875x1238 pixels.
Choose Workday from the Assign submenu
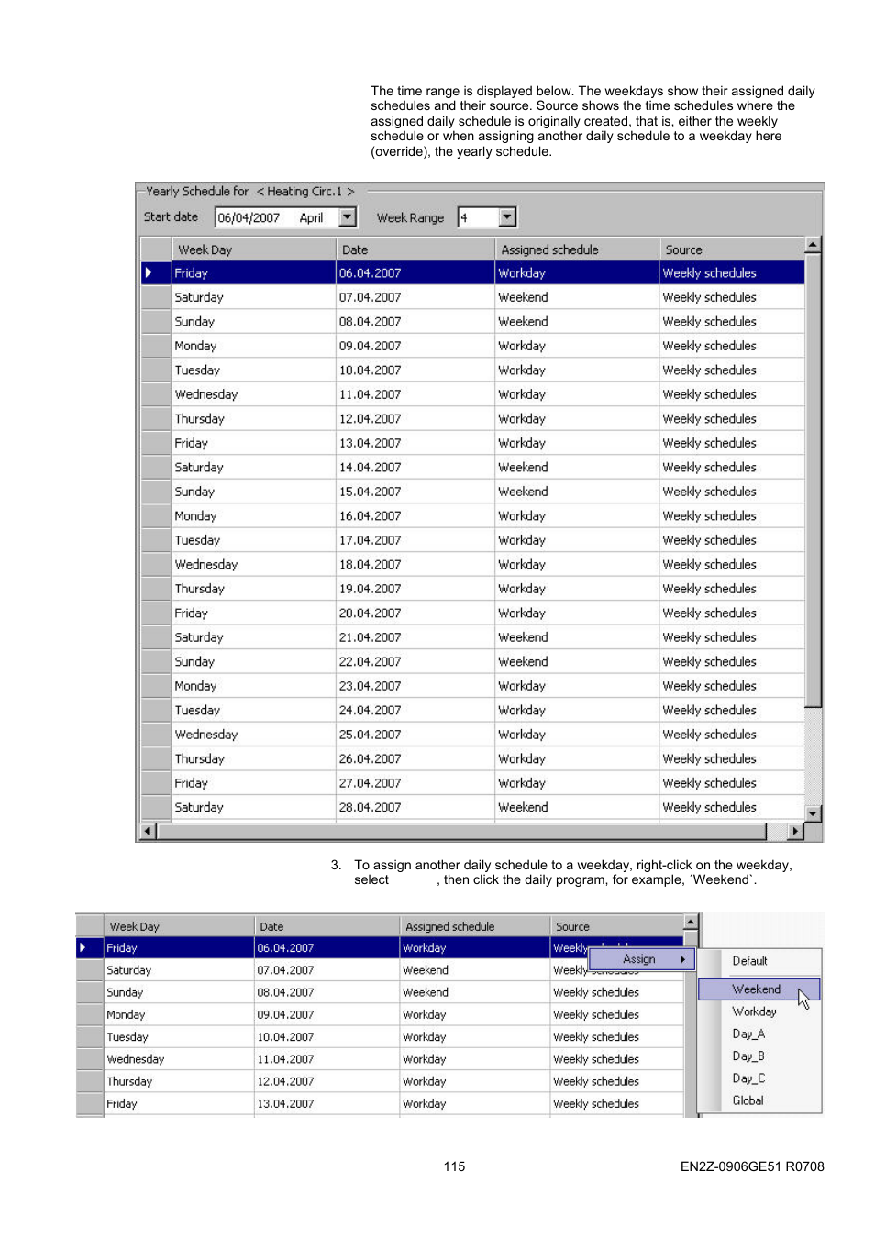(x=759, y=1011)
